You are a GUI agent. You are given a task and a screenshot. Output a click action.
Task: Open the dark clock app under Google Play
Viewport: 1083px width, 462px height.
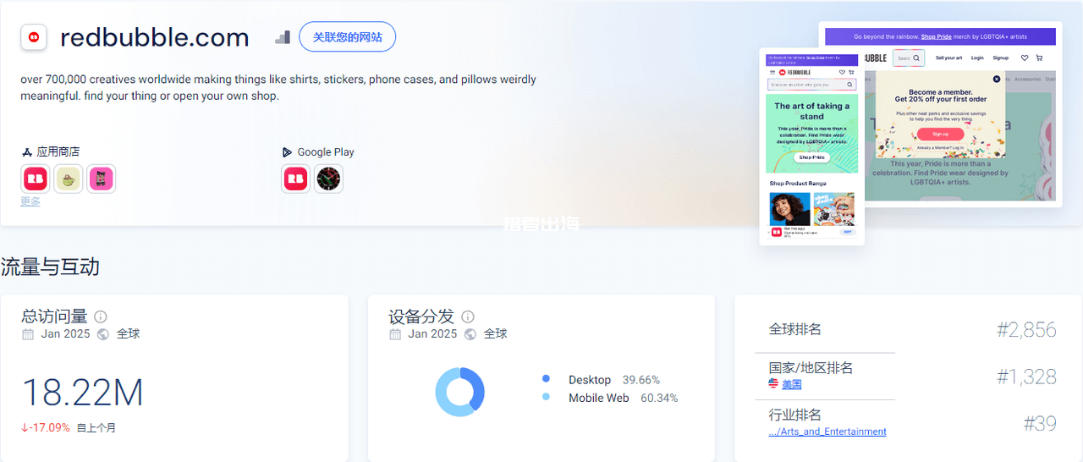coord(328,179)
